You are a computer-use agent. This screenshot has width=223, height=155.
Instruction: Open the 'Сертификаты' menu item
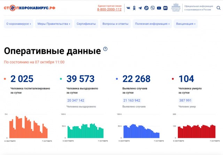pyautogui.click(x=86, y=24)
